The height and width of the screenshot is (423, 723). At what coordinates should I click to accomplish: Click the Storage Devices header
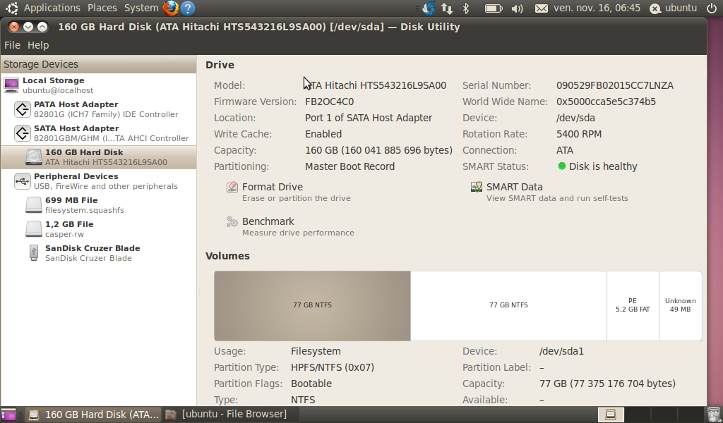[x=99, y=64]
